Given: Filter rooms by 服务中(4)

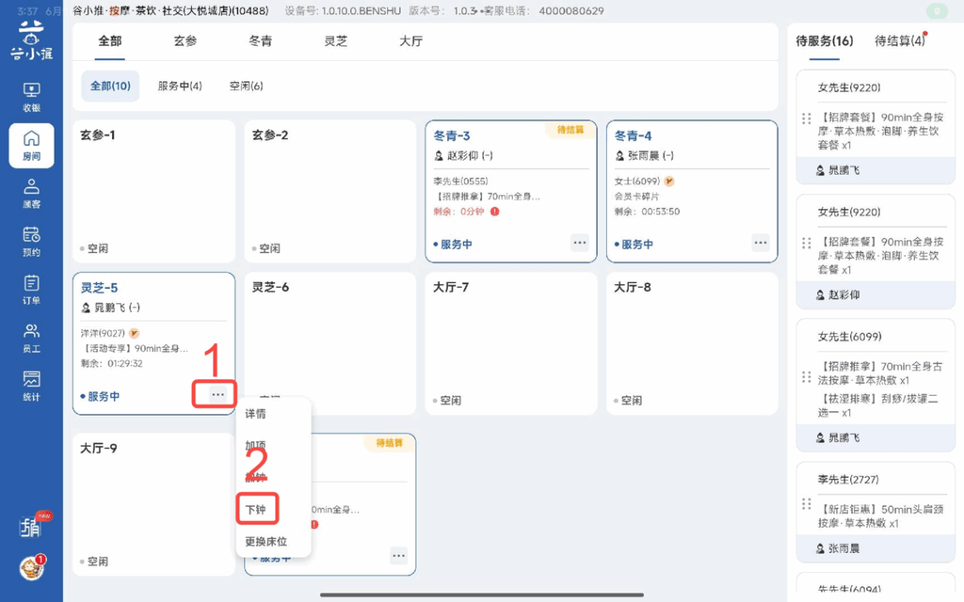Looking at the screenshot, I should pos(180,86).
